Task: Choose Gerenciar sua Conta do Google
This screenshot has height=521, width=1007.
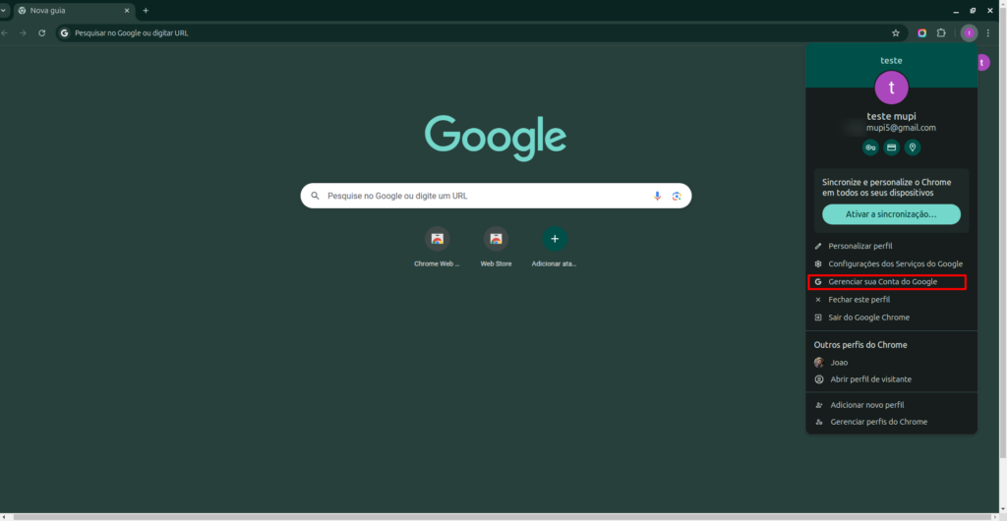Action: [887, 282]
